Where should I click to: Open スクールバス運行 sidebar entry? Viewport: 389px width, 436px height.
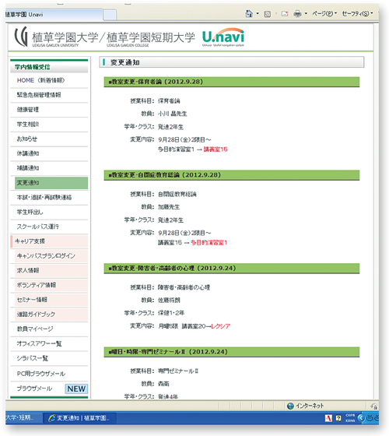click(49, 227)
